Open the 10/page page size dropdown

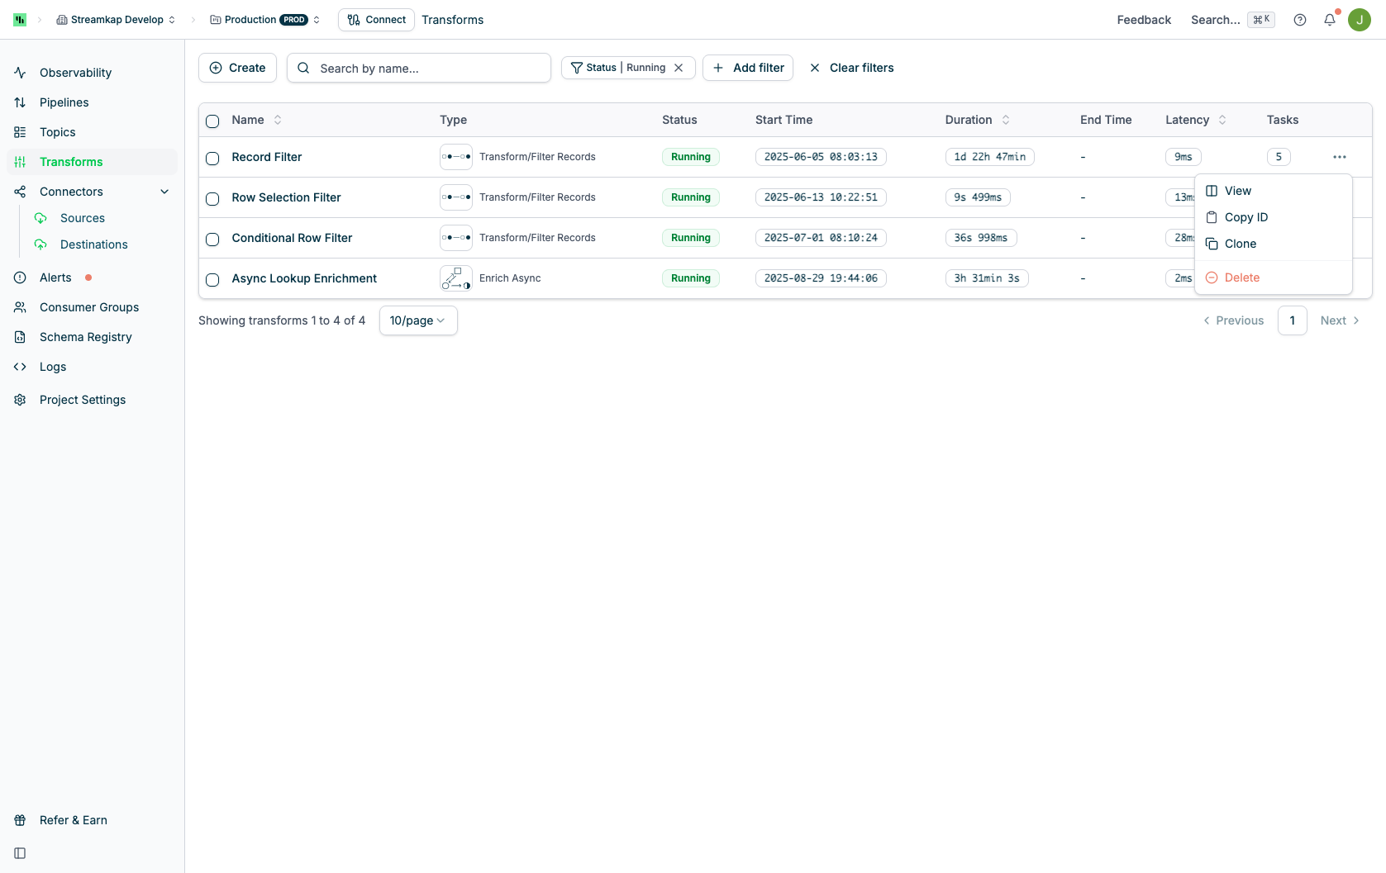(x=417, y=320)
